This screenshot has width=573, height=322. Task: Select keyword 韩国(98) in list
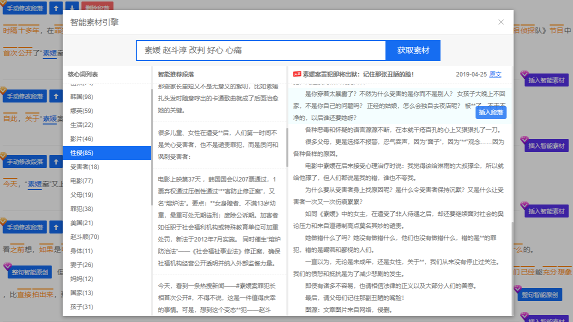[107, 97]
